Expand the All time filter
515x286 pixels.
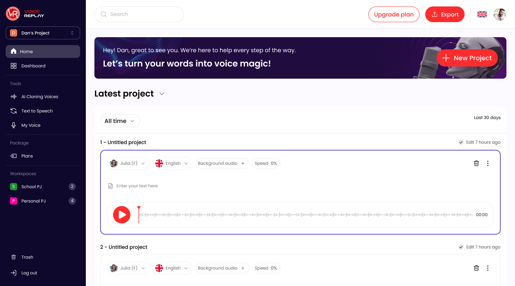coord(120,121)
